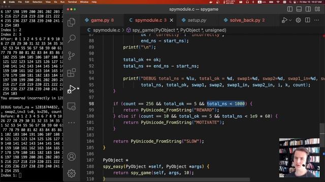Screen dimensions: 325x182
Task: Expand the run button dropdown arrow
Action: (290, 20)
